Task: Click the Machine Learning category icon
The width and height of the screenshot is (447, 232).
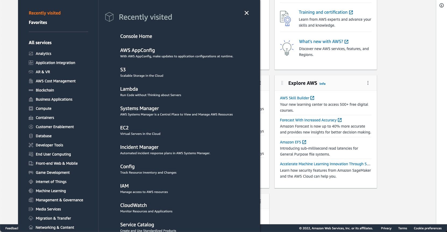Action: [31, 191]
